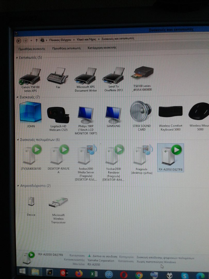
Task: Launch Chrome from taskbar
Action: pos(139,275)
